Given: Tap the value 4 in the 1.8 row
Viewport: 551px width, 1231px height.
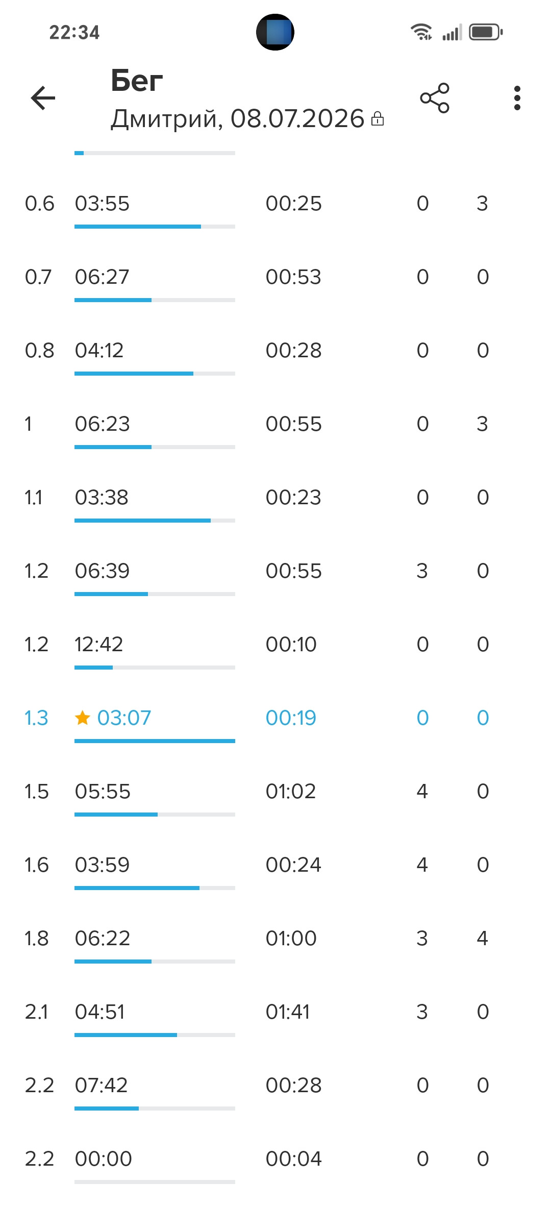Looking at the screenshot, I should [x=483, y=939].
